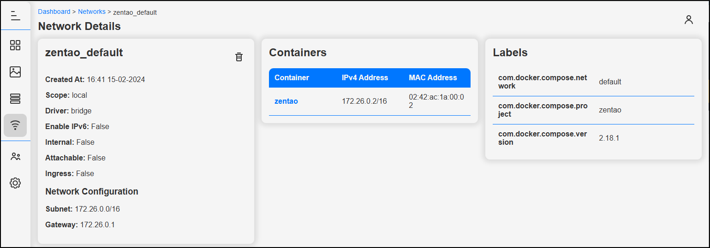Image resolution: width=710 pixels, height=248 pixels.
Task: Open the Settings gear icon in sidebar
Action: (x=15, y=183)
